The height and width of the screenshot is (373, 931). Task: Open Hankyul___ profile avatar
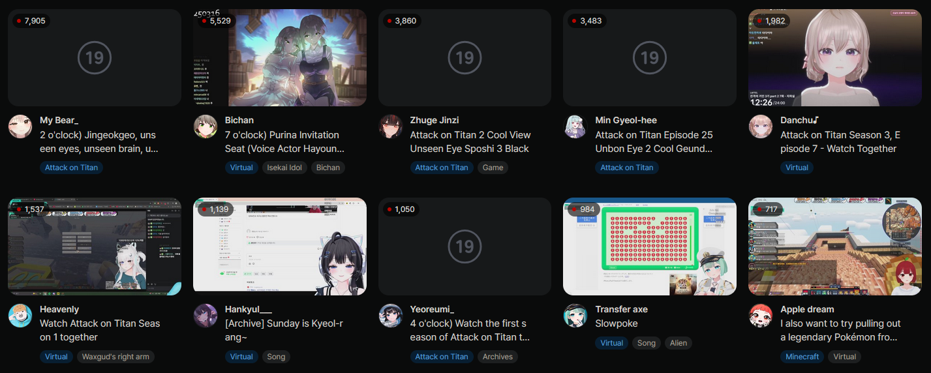point(206,316)
